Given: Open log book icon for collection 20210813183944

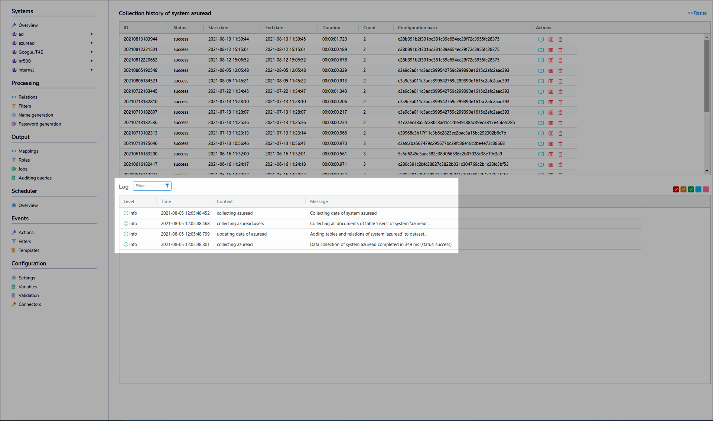Looking at the screenshot, I should point(541,39).
